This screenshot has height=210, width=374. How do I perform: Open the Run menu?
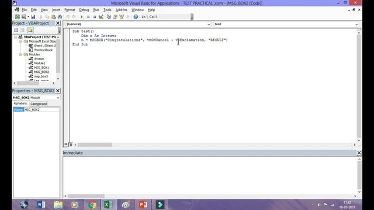(x=96, y=10)
